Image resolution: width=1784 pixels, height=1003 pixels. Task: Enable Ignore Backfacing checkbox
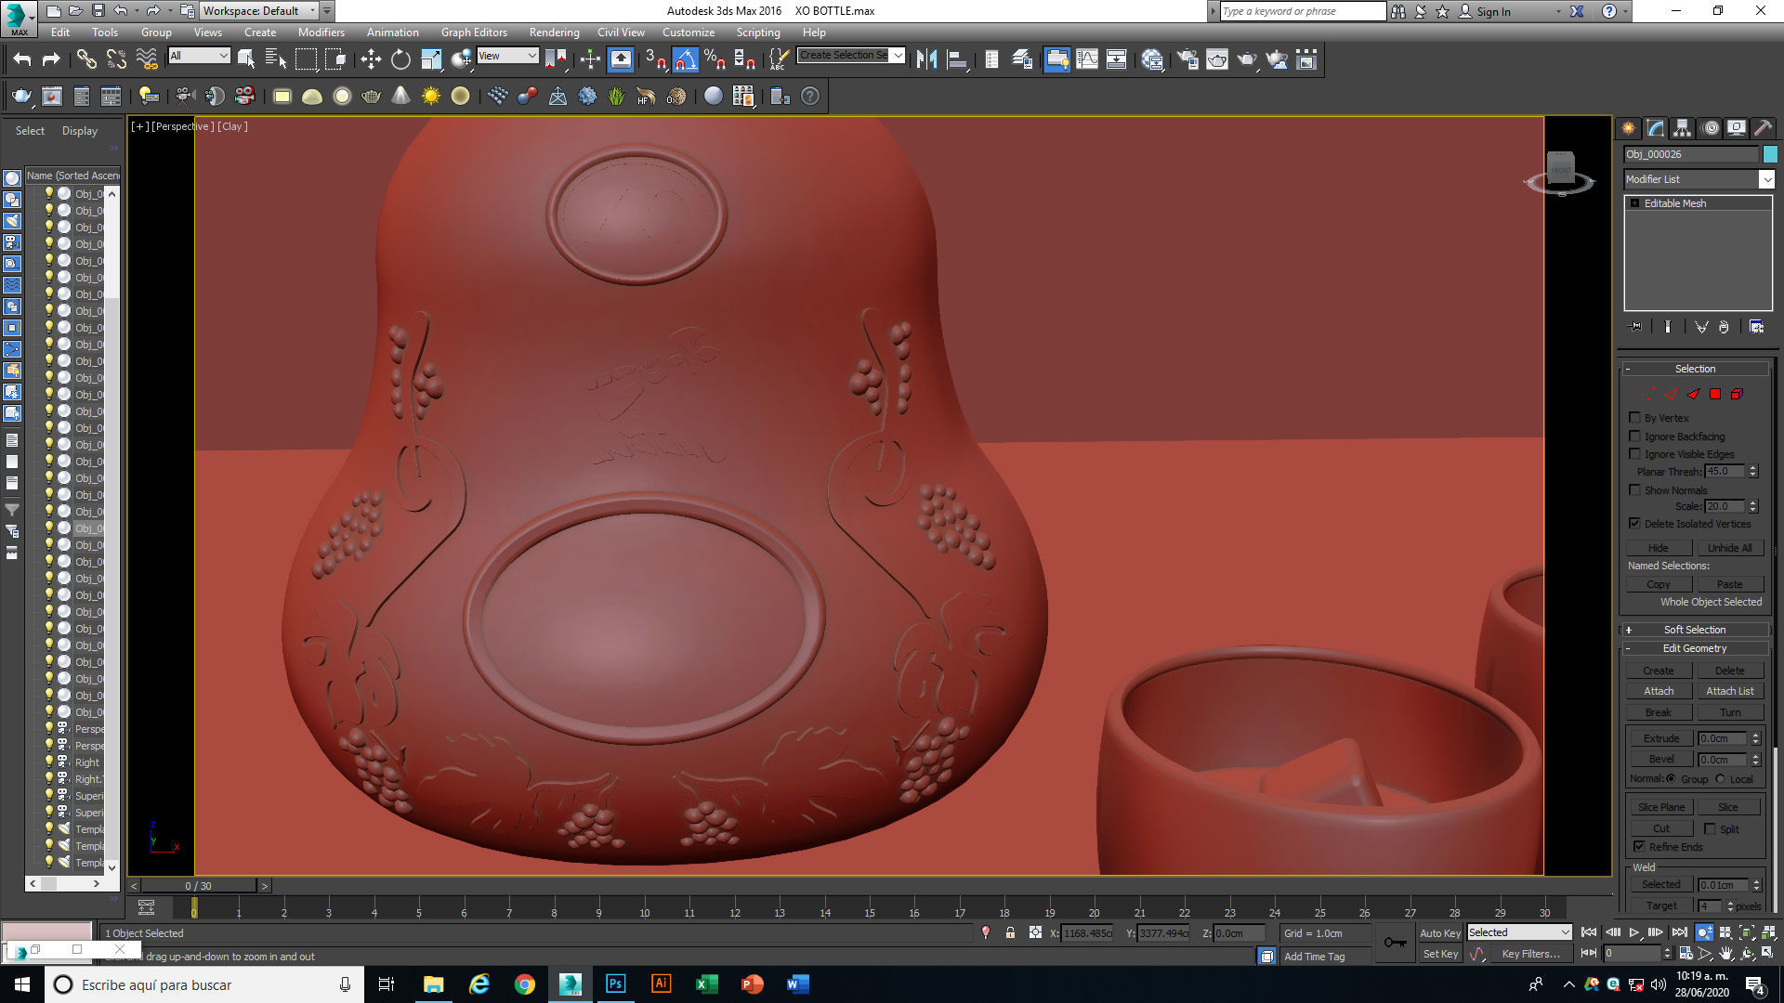[1635, 436]
